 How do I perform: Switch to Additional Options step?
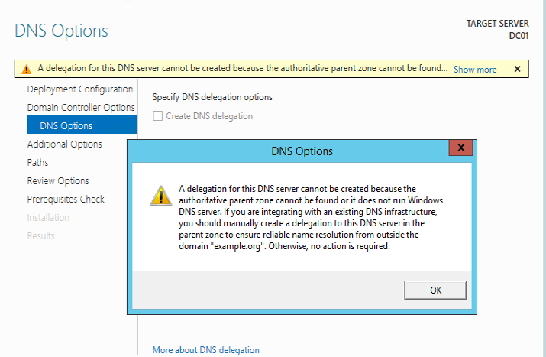64,144
